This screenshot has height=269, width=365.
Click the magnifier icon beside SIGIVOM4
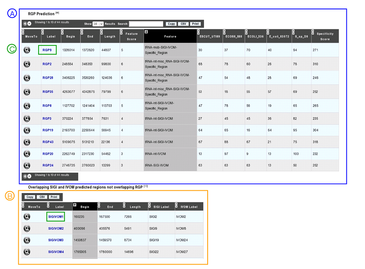point(27,252)
